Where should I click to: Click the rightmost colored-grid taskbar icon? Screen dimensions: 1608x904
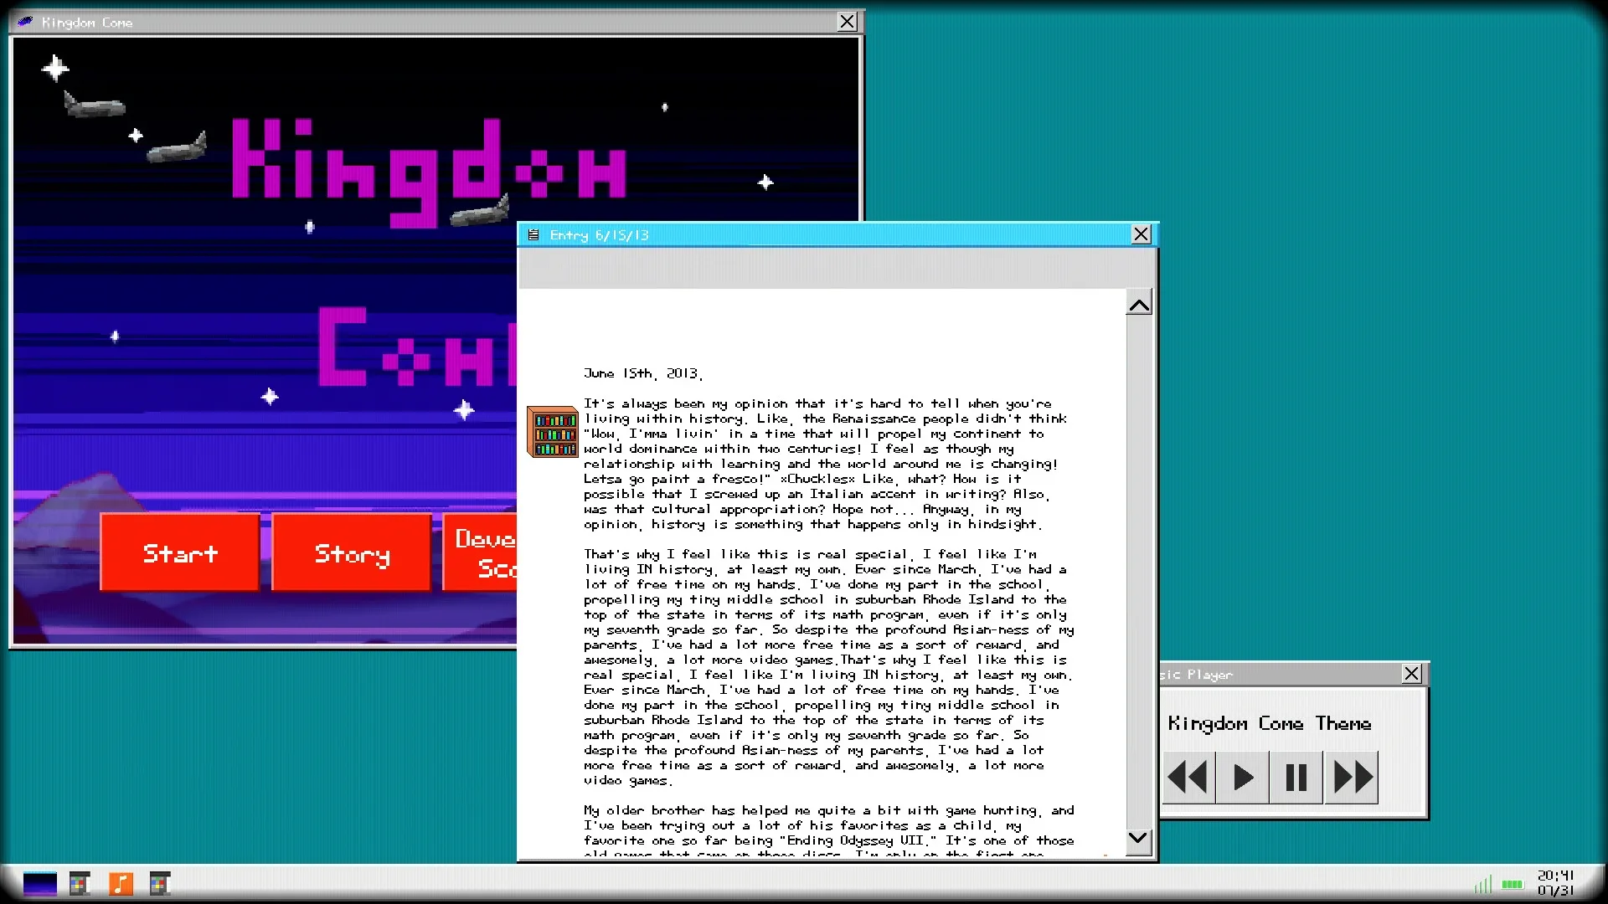point(160,884)
